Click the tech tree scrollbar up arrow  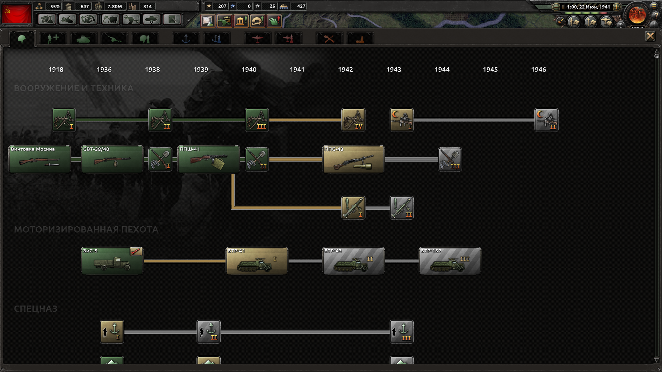coord(656,50)
